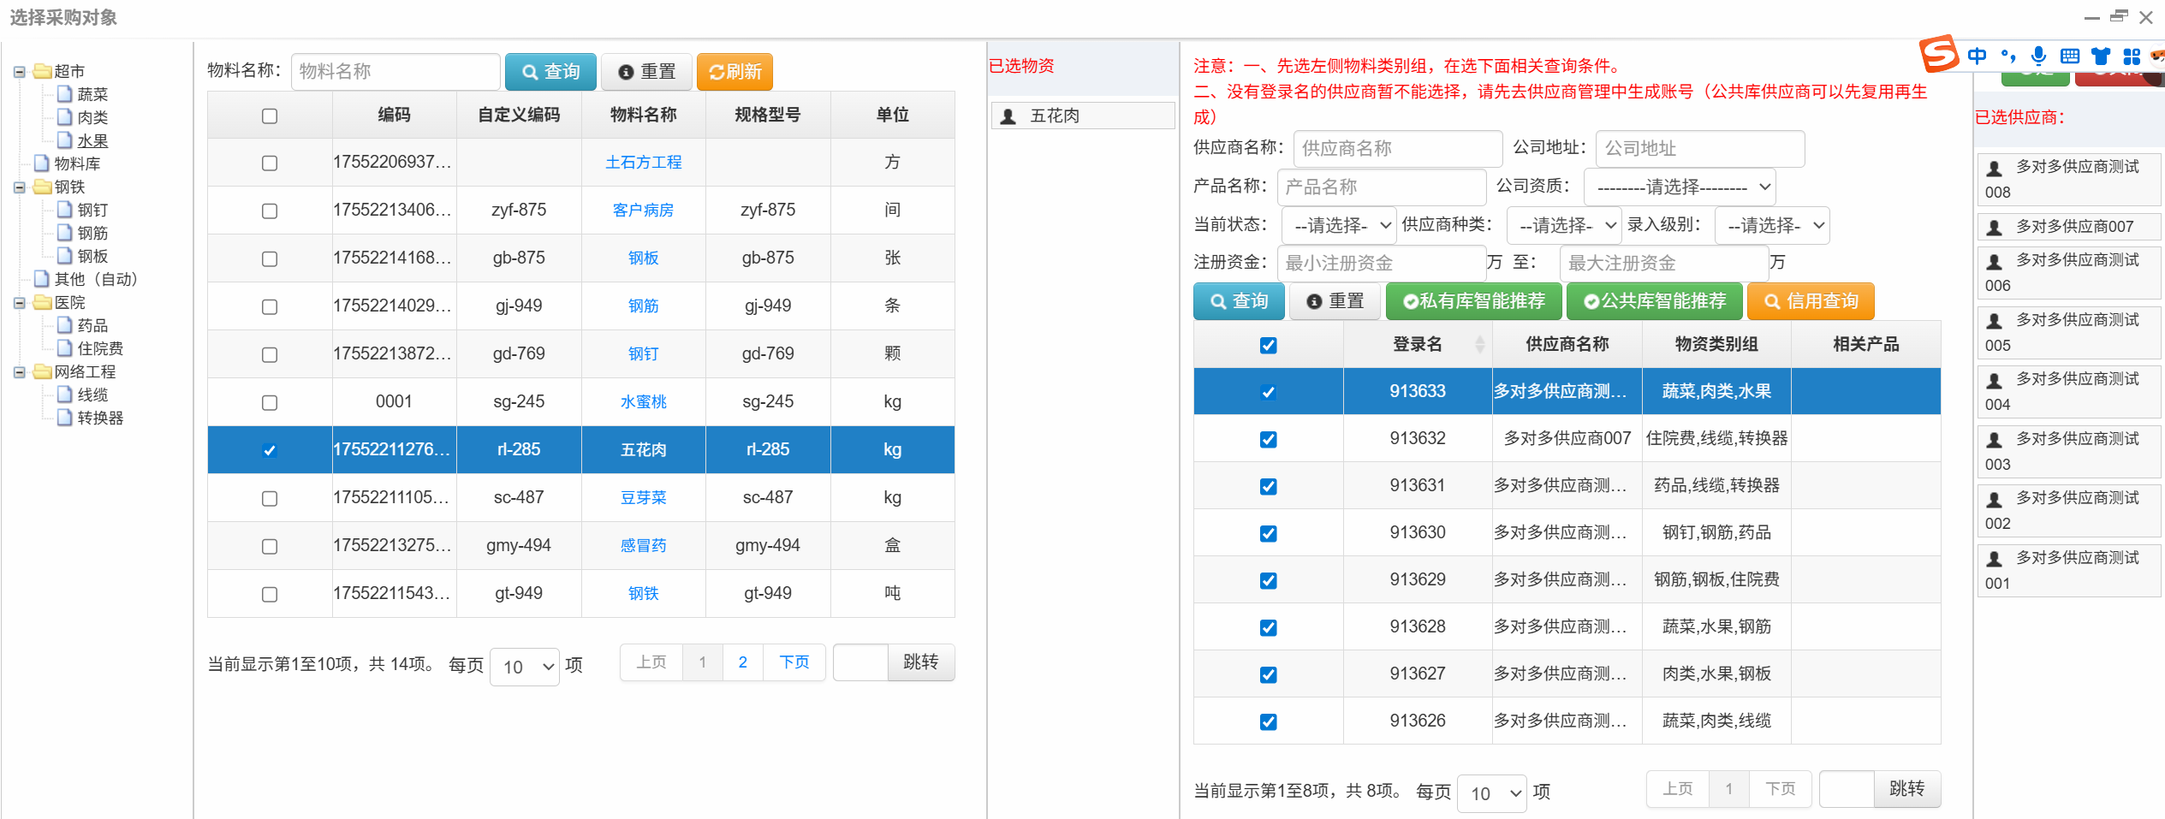Switch Chinese/English via the 中 icon
This screenshot has height=819, width=2165.
click(1977, 55)
